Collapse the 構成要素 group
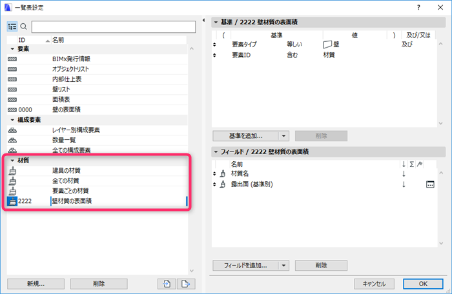The width and height of the screenshot is (452, 294). tap(12, 120)
